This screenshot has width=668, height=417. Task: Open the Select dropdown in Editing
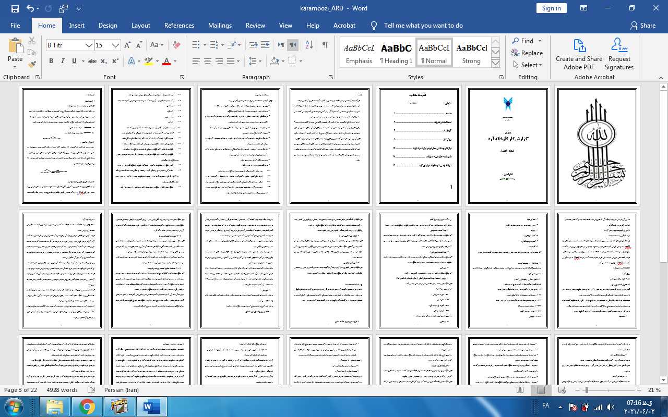coord(528,65)
